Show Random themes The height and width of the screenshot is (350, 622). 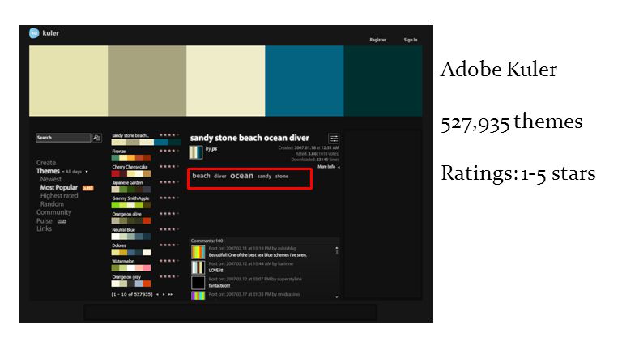coord(52,204)
